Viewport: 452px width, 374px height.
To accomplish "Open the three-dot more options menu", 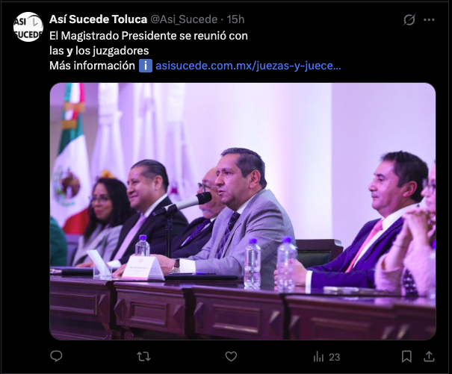I will click(x=429, y=19).
